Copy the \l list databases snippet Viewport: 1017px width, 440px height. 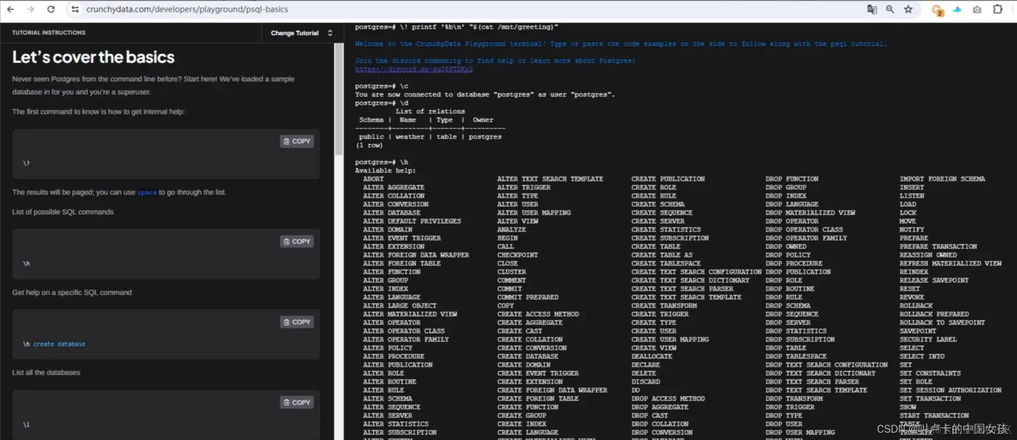pyautogui.click(x=297, y=402)
